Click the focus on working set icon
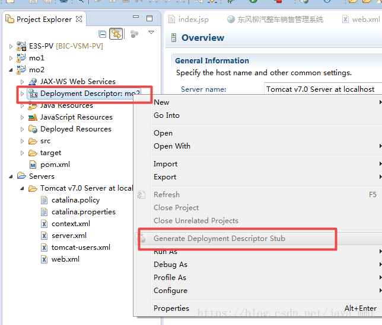This screenshot has width=382, height=325. [x=134, y=34]
